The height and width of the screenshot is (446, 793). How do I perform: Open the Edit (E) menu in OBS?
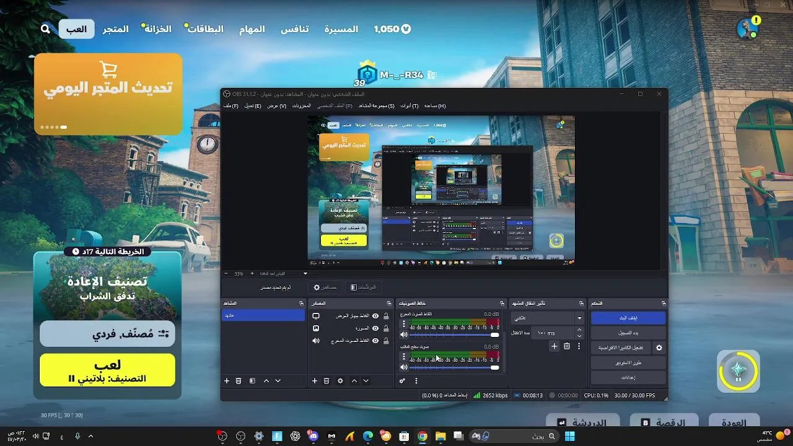pyautogui.click(x=253, y=106)
